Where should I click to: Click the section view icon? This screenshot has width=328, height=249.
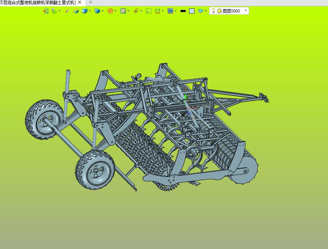(123, 11)
